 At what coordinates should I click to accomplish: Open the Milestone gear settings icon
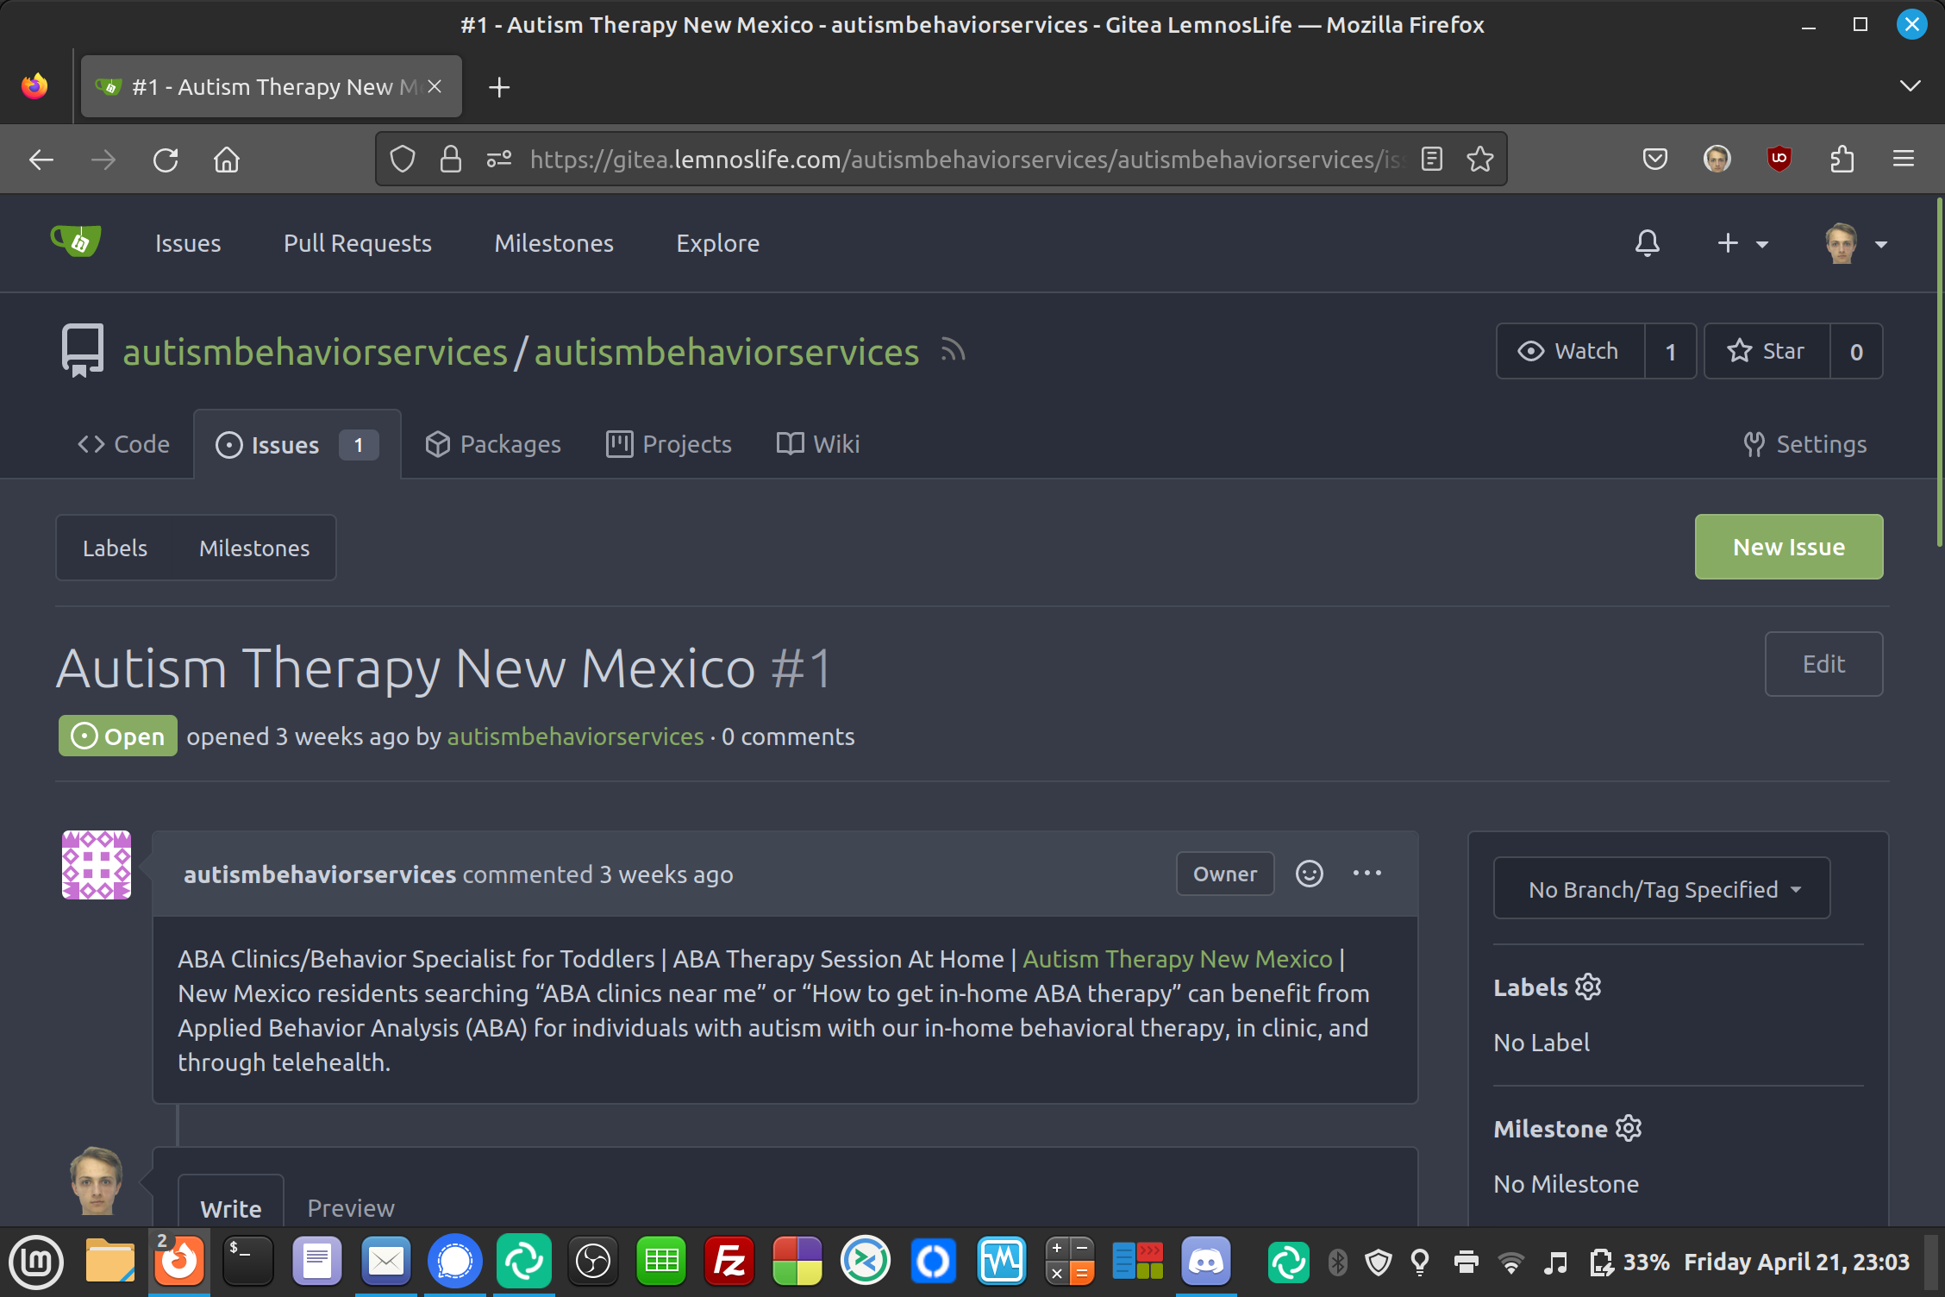tap(1628, 1128)
